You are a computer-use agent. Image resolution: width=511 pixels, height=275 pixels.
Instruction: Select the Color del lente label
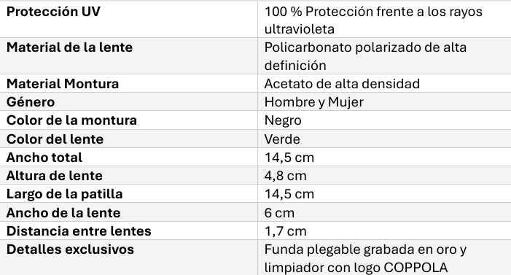[x=55, y=139]
